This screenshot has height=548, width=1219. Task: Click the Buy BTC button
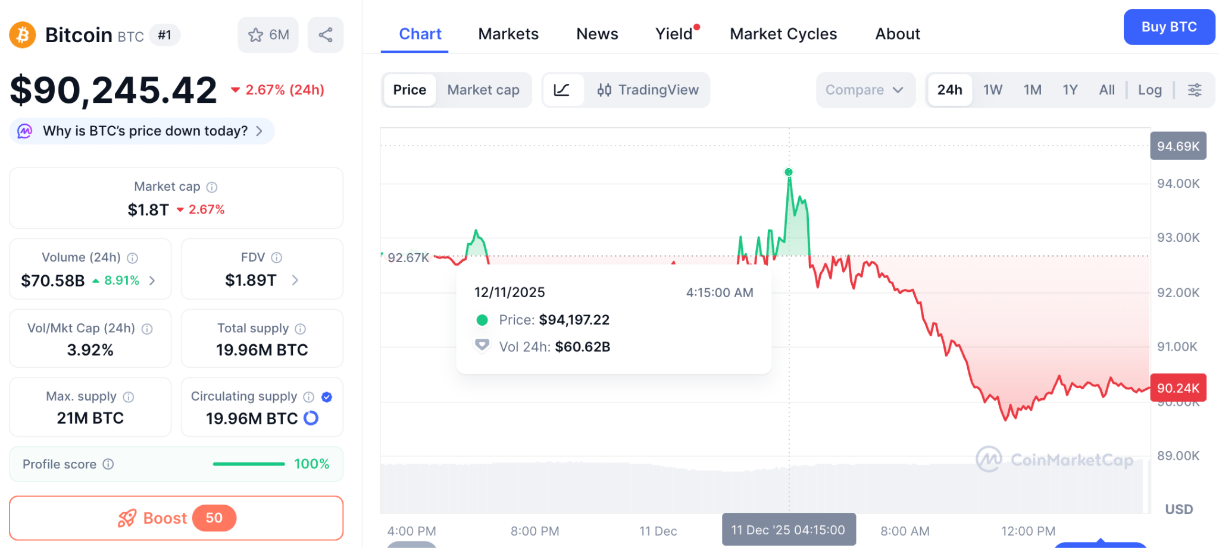1169,27
